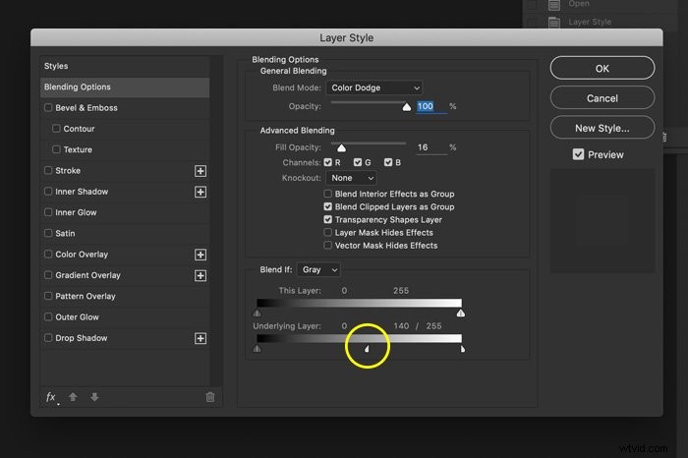
Task: Add a Drop Shadow via plus icon
Action: point(201,338)
